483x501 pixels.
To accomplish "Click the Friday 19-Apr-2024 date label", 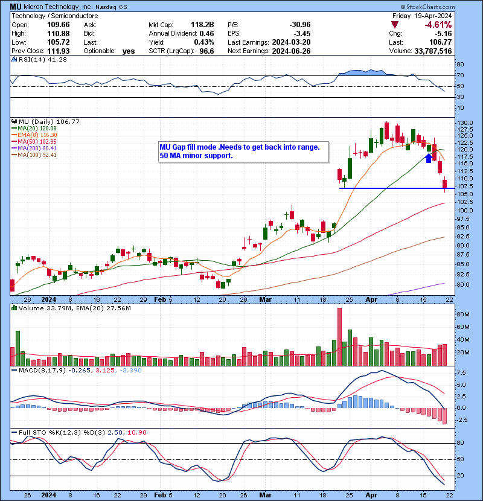I will coord(422,16).
